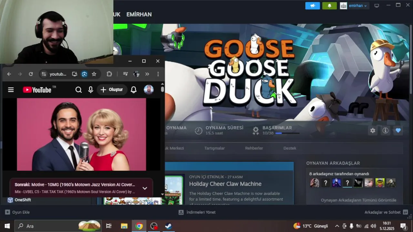Open weather widget 13°C Güneşli
The image size is (413, 232).
coord(311,226)
